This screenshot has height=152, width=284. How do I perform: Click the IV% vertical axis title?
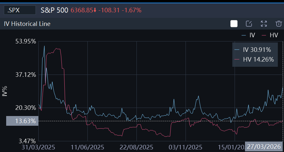[5, 91]
